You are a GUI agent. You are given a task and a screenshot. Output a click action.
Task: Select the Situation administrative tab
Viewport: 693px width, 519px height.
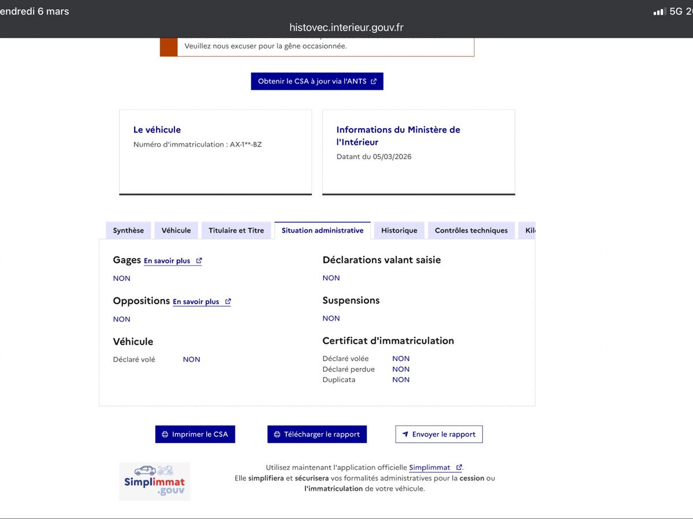coord(322,230)
